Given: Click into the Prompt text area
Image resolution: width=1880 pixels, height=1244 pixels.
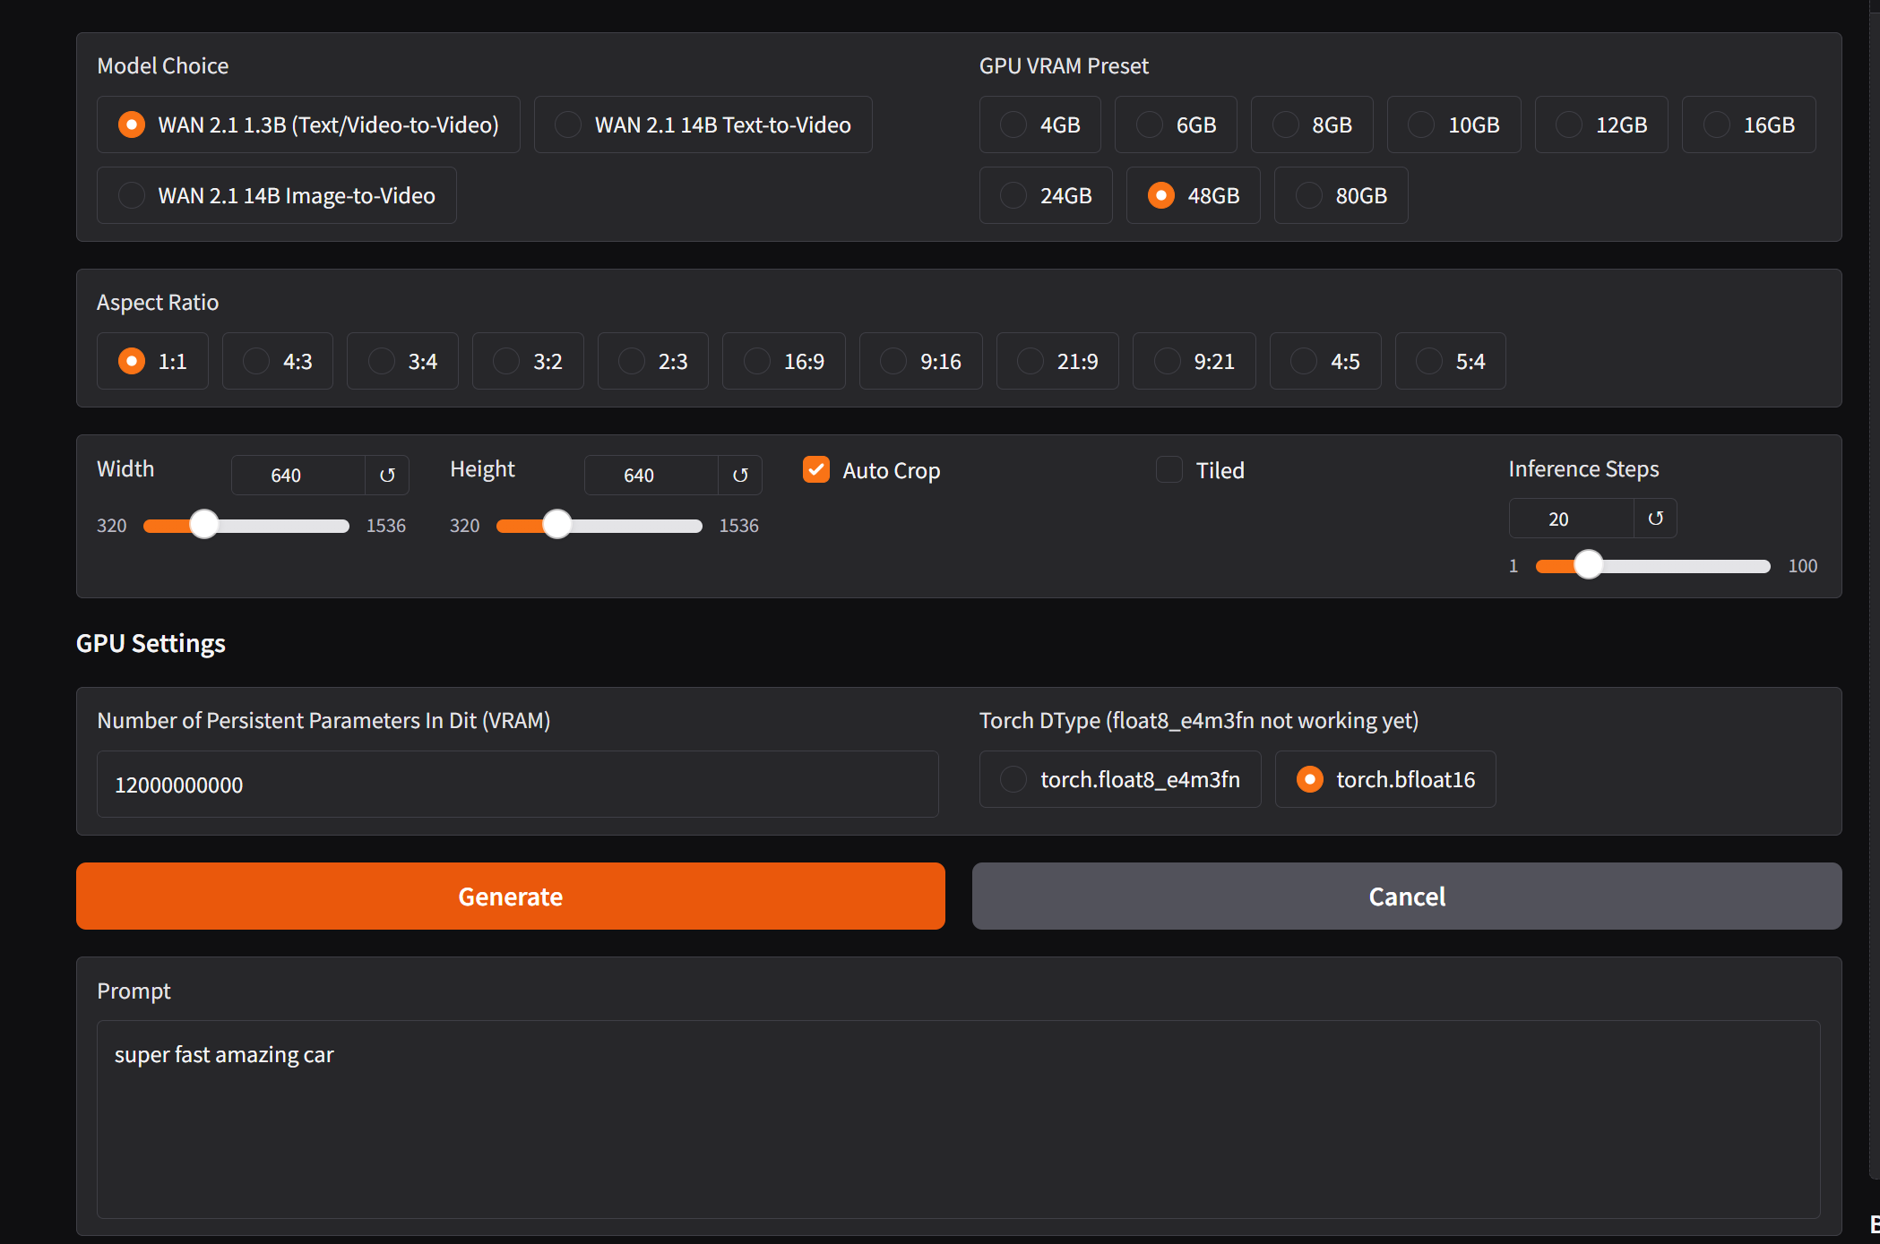Looking at the screenshot, I should (x=958, y=1119).
